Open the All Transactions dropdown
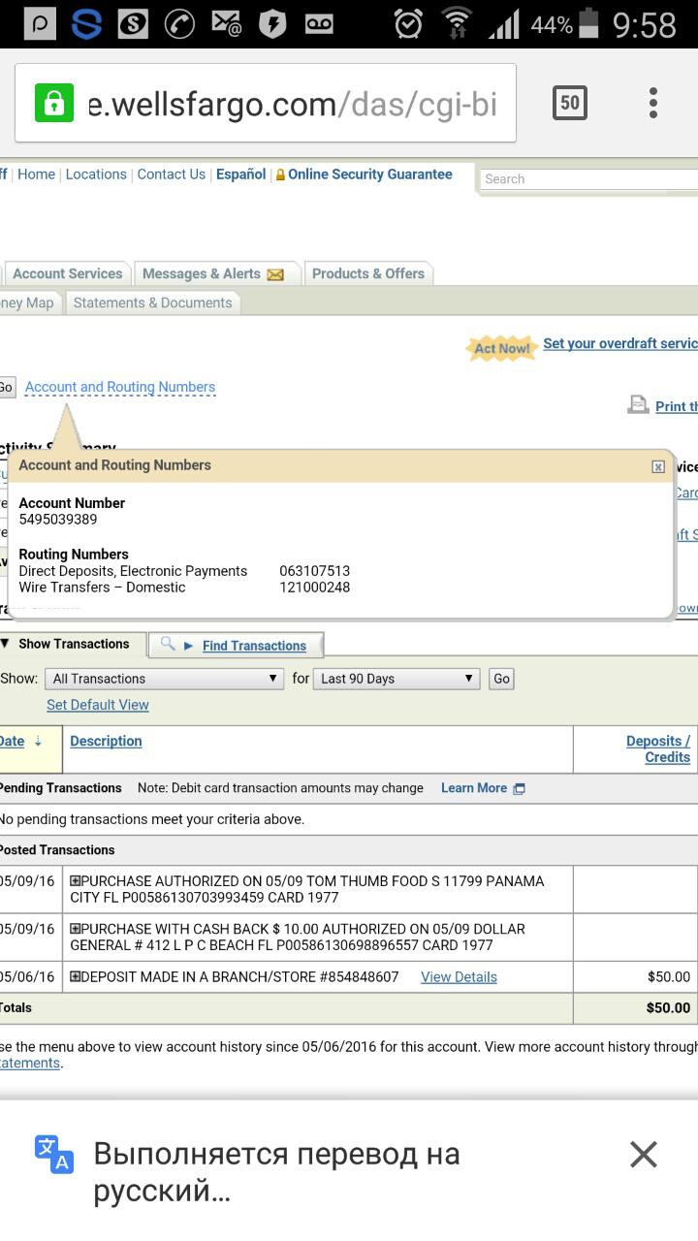Screen dimensions: 698x1241 [x=164, y=679]
